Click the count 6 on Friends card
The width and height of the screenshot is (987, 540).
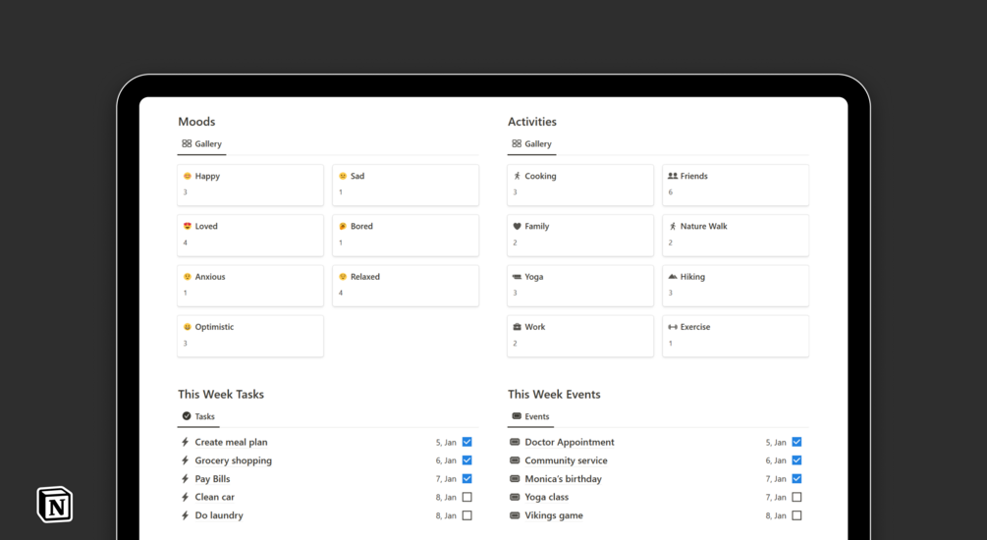[x=671, y=192]
